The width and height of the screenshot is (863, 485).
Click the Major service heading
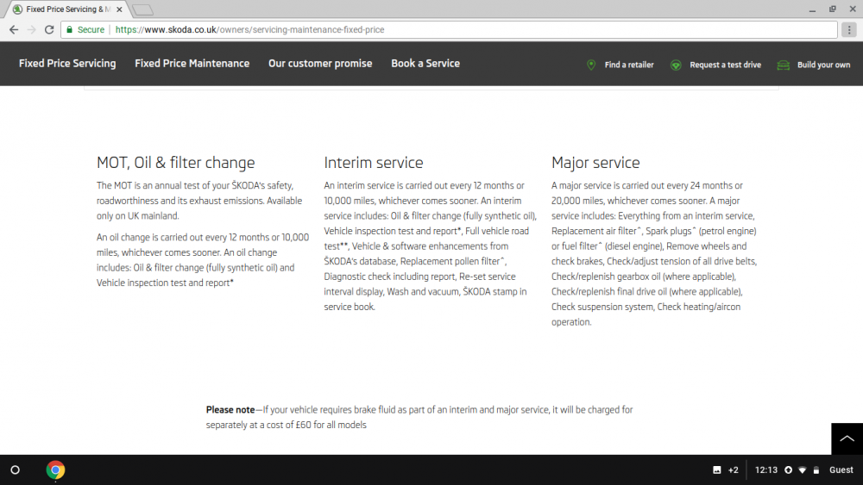[x=595, y=163]
